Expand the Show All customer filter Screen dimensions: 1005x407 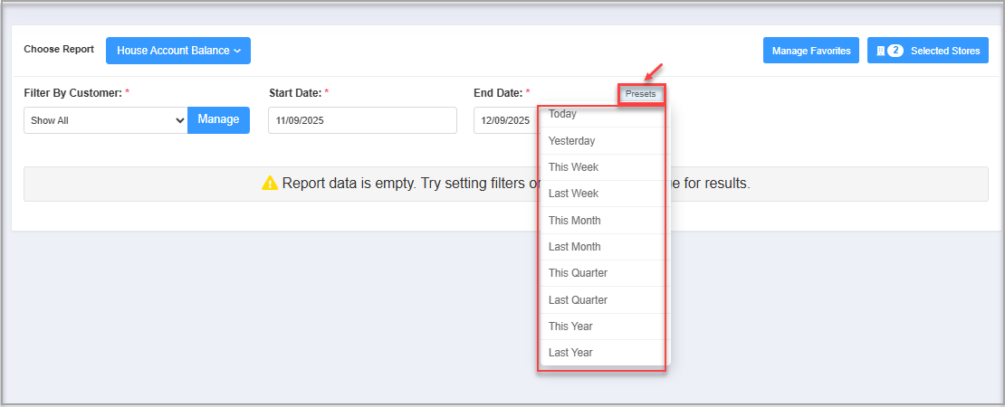point(105,119)
